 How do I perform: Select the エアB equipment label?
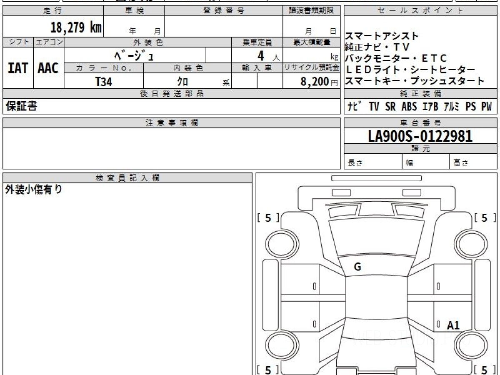[430, 107]
